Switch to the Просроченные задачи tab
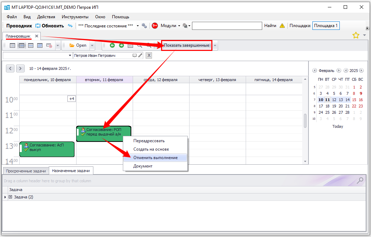 tap(25, 171)
